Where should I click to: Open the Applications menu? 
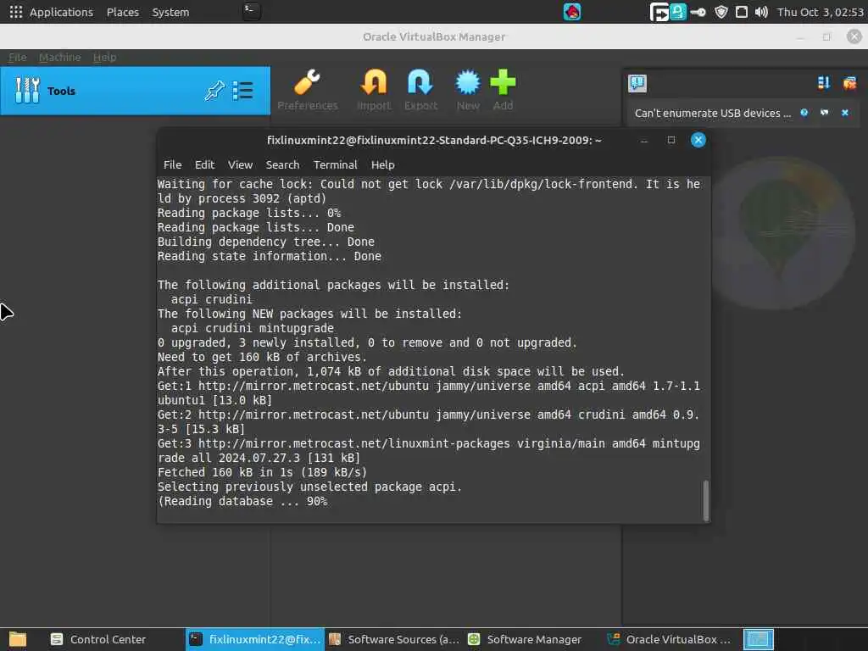point(52,12)
